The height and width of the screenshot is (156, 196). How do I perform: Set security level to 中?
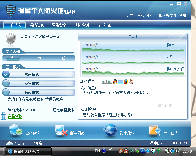point(39,58)
